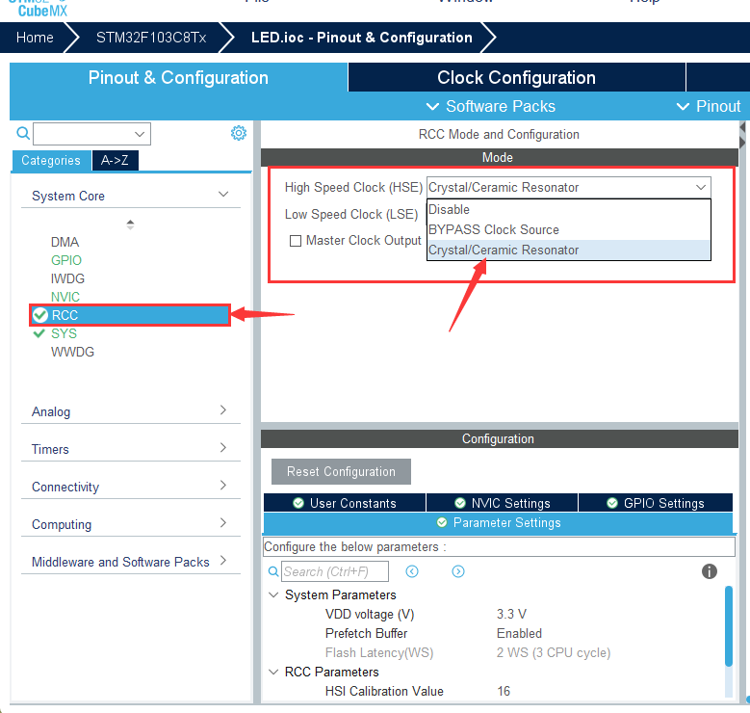Switch to the A->Z tab

click(116, 161)
